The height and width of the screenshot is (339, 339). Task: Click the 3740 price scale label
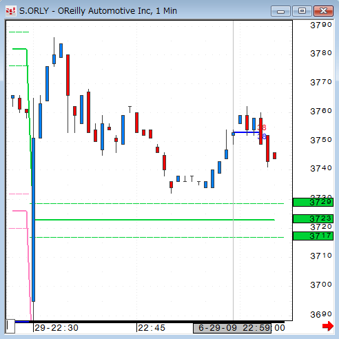321,169
